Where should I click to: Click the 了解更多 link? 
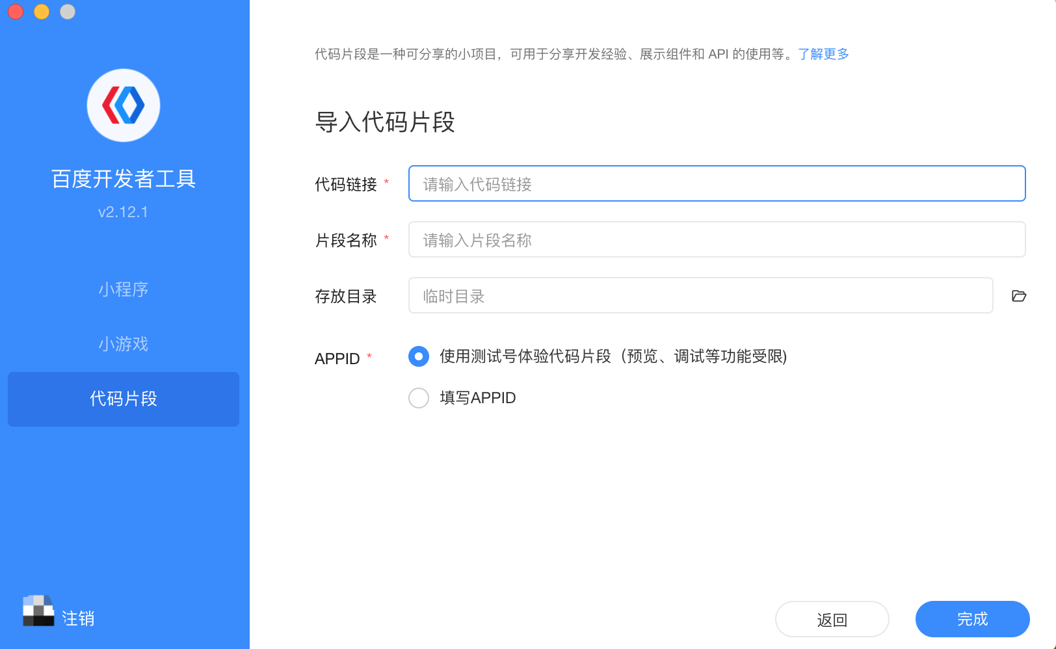tap(823, 54)
